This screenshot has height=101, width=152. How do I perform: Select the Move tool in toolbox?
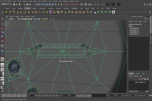click(x=2, y=33)
